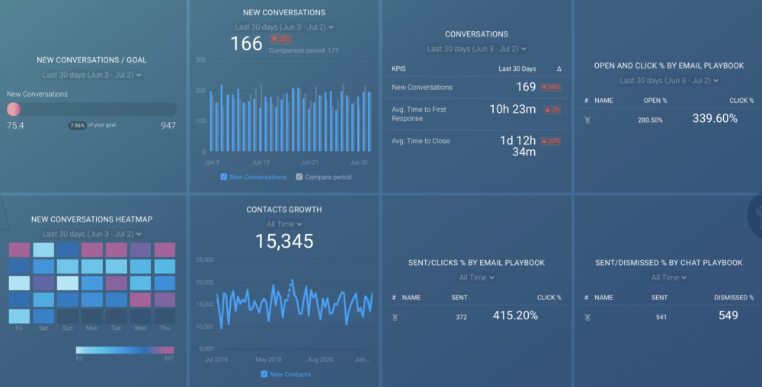Toggle the New Conversations series checkbox
Image resolution: width=762 pixels, height=387 pixels.
(x=223, y=177)
